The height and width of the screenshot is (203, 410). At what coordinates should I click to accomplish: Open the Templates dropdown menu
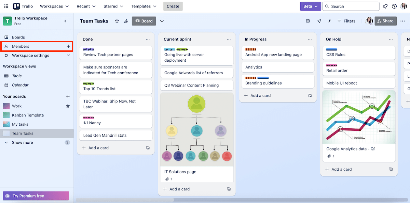pyautogui.click(x=143, y=6)
